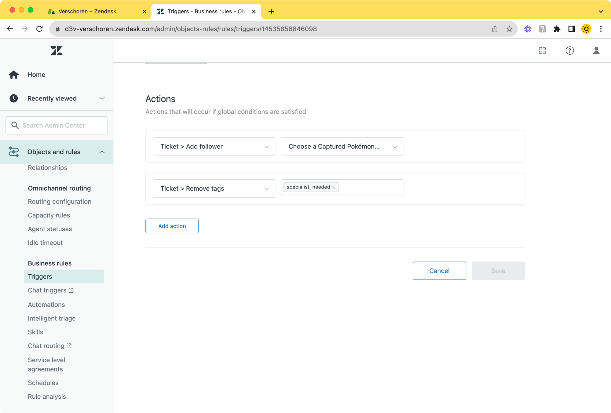
Task: Remove the specialist_needed tag
Action: [x=334, y=187]
